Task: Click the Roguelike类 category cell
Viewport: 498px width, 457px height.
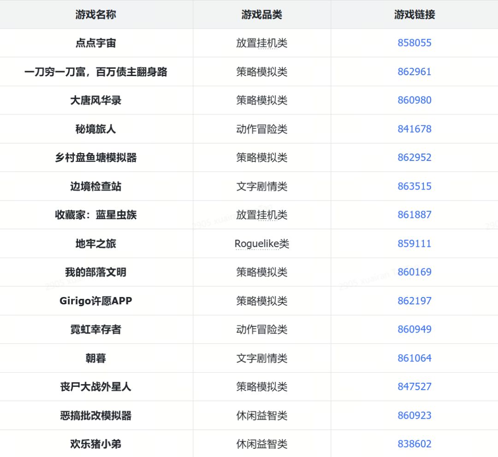Action: [262, 244]
